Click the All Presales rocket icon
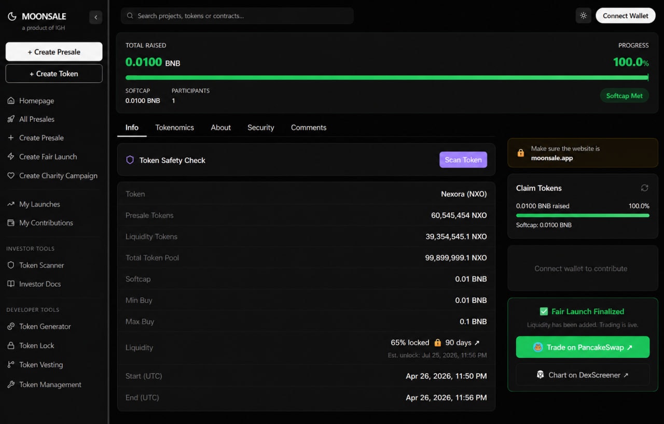The height and width of the screenshot is (424, 664). point(11,119)
